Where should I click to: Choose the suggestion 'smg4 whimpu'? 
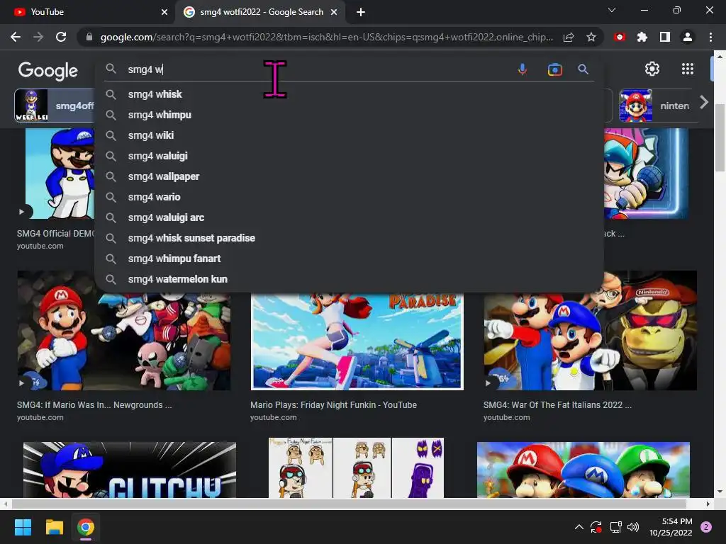349,115
